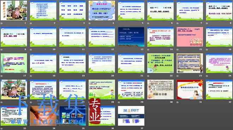The height and width of the screenshot is (130, 233).
Task: Select the pink slide 15 thumbnail
Action: pyautogui.click(x=190, y=37)
